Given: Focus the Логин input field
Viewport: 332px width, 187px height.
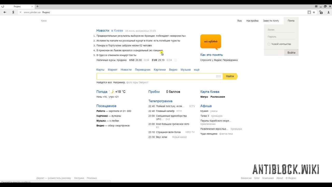Looking at the screenshot, I should coord(281,30).
